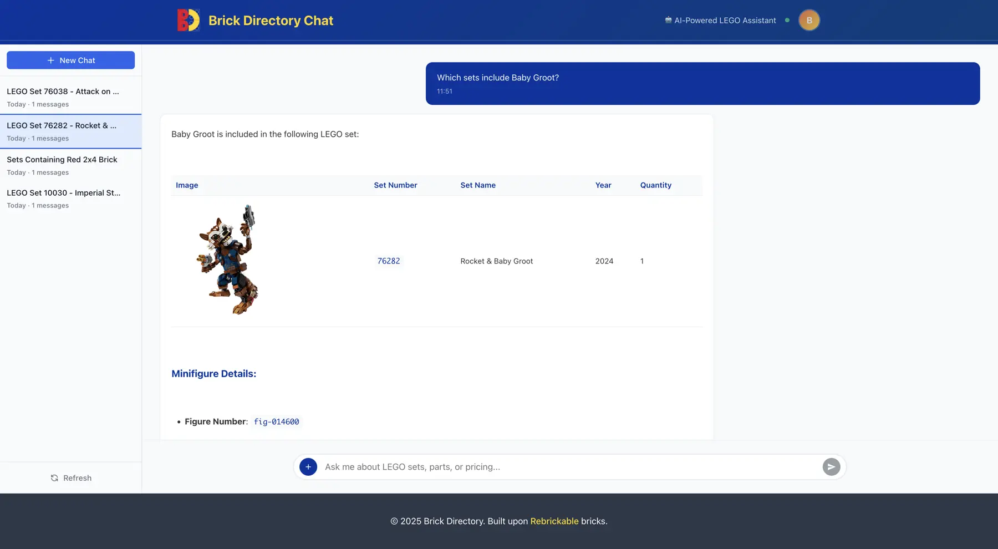The image size is (998, 549).
Task: Click the 11:51 message timestamp
Action: click(x=444, y=91)
